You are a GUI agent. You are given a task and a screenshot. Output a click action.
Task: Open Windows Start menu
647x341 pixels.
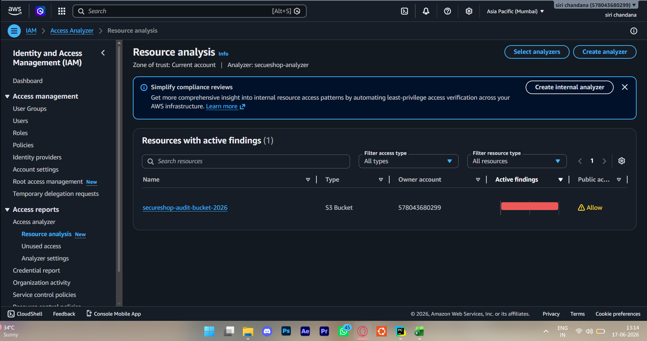pos(209,331)
